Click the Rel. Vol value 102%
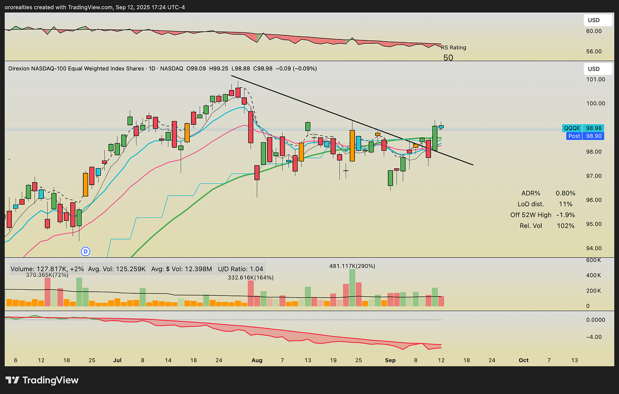 (565, 226)
